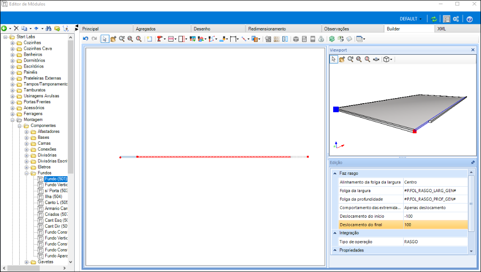Select the pan hand tool in the Builder toolbar
The height and width of the screenshot is (272, 481).
click(113, 39)
